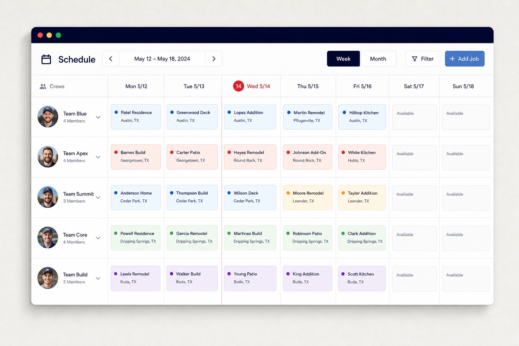
Task: Click Team Apex Sunday Available slot
Action: 466,157
